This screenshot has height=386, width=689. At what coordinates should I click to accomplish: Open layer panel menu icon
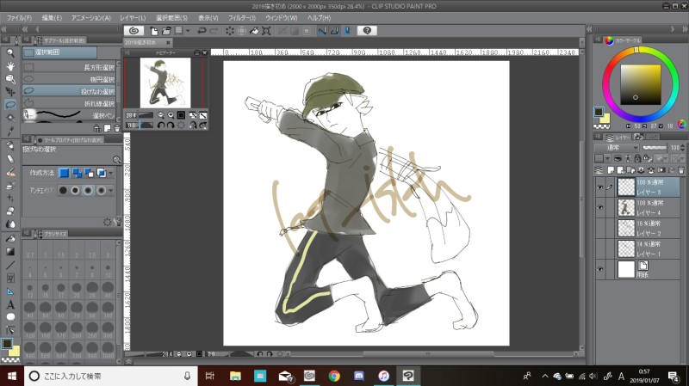tap(598, 137)
